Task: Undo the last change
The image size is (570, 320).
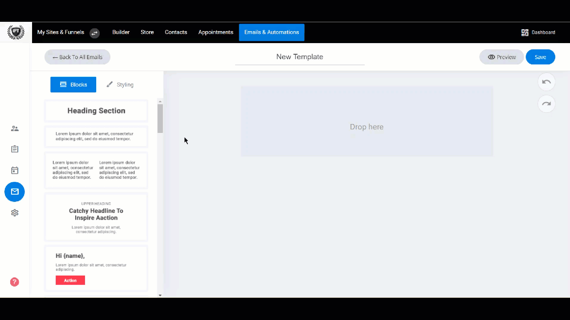Action: point(546,82)
